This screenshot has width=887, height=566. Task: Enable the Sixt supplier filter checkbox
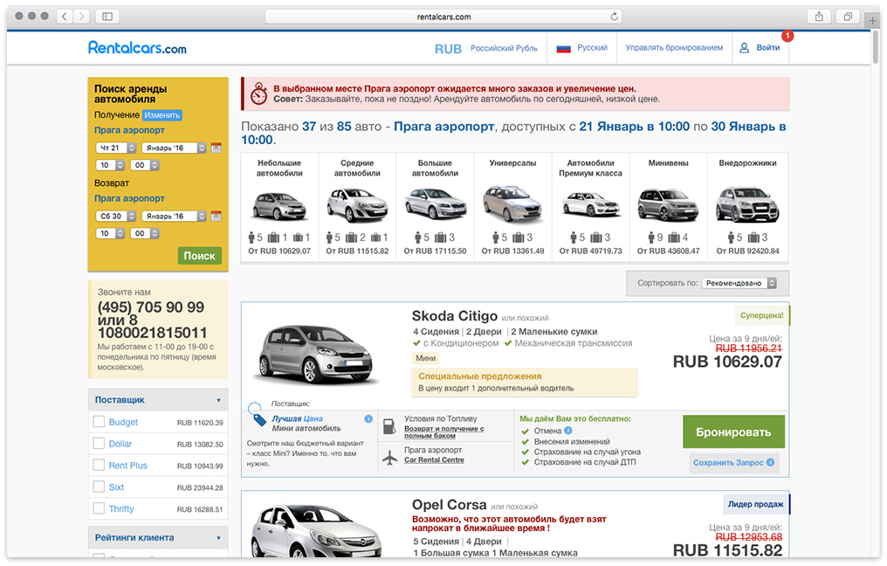(100, 487)
